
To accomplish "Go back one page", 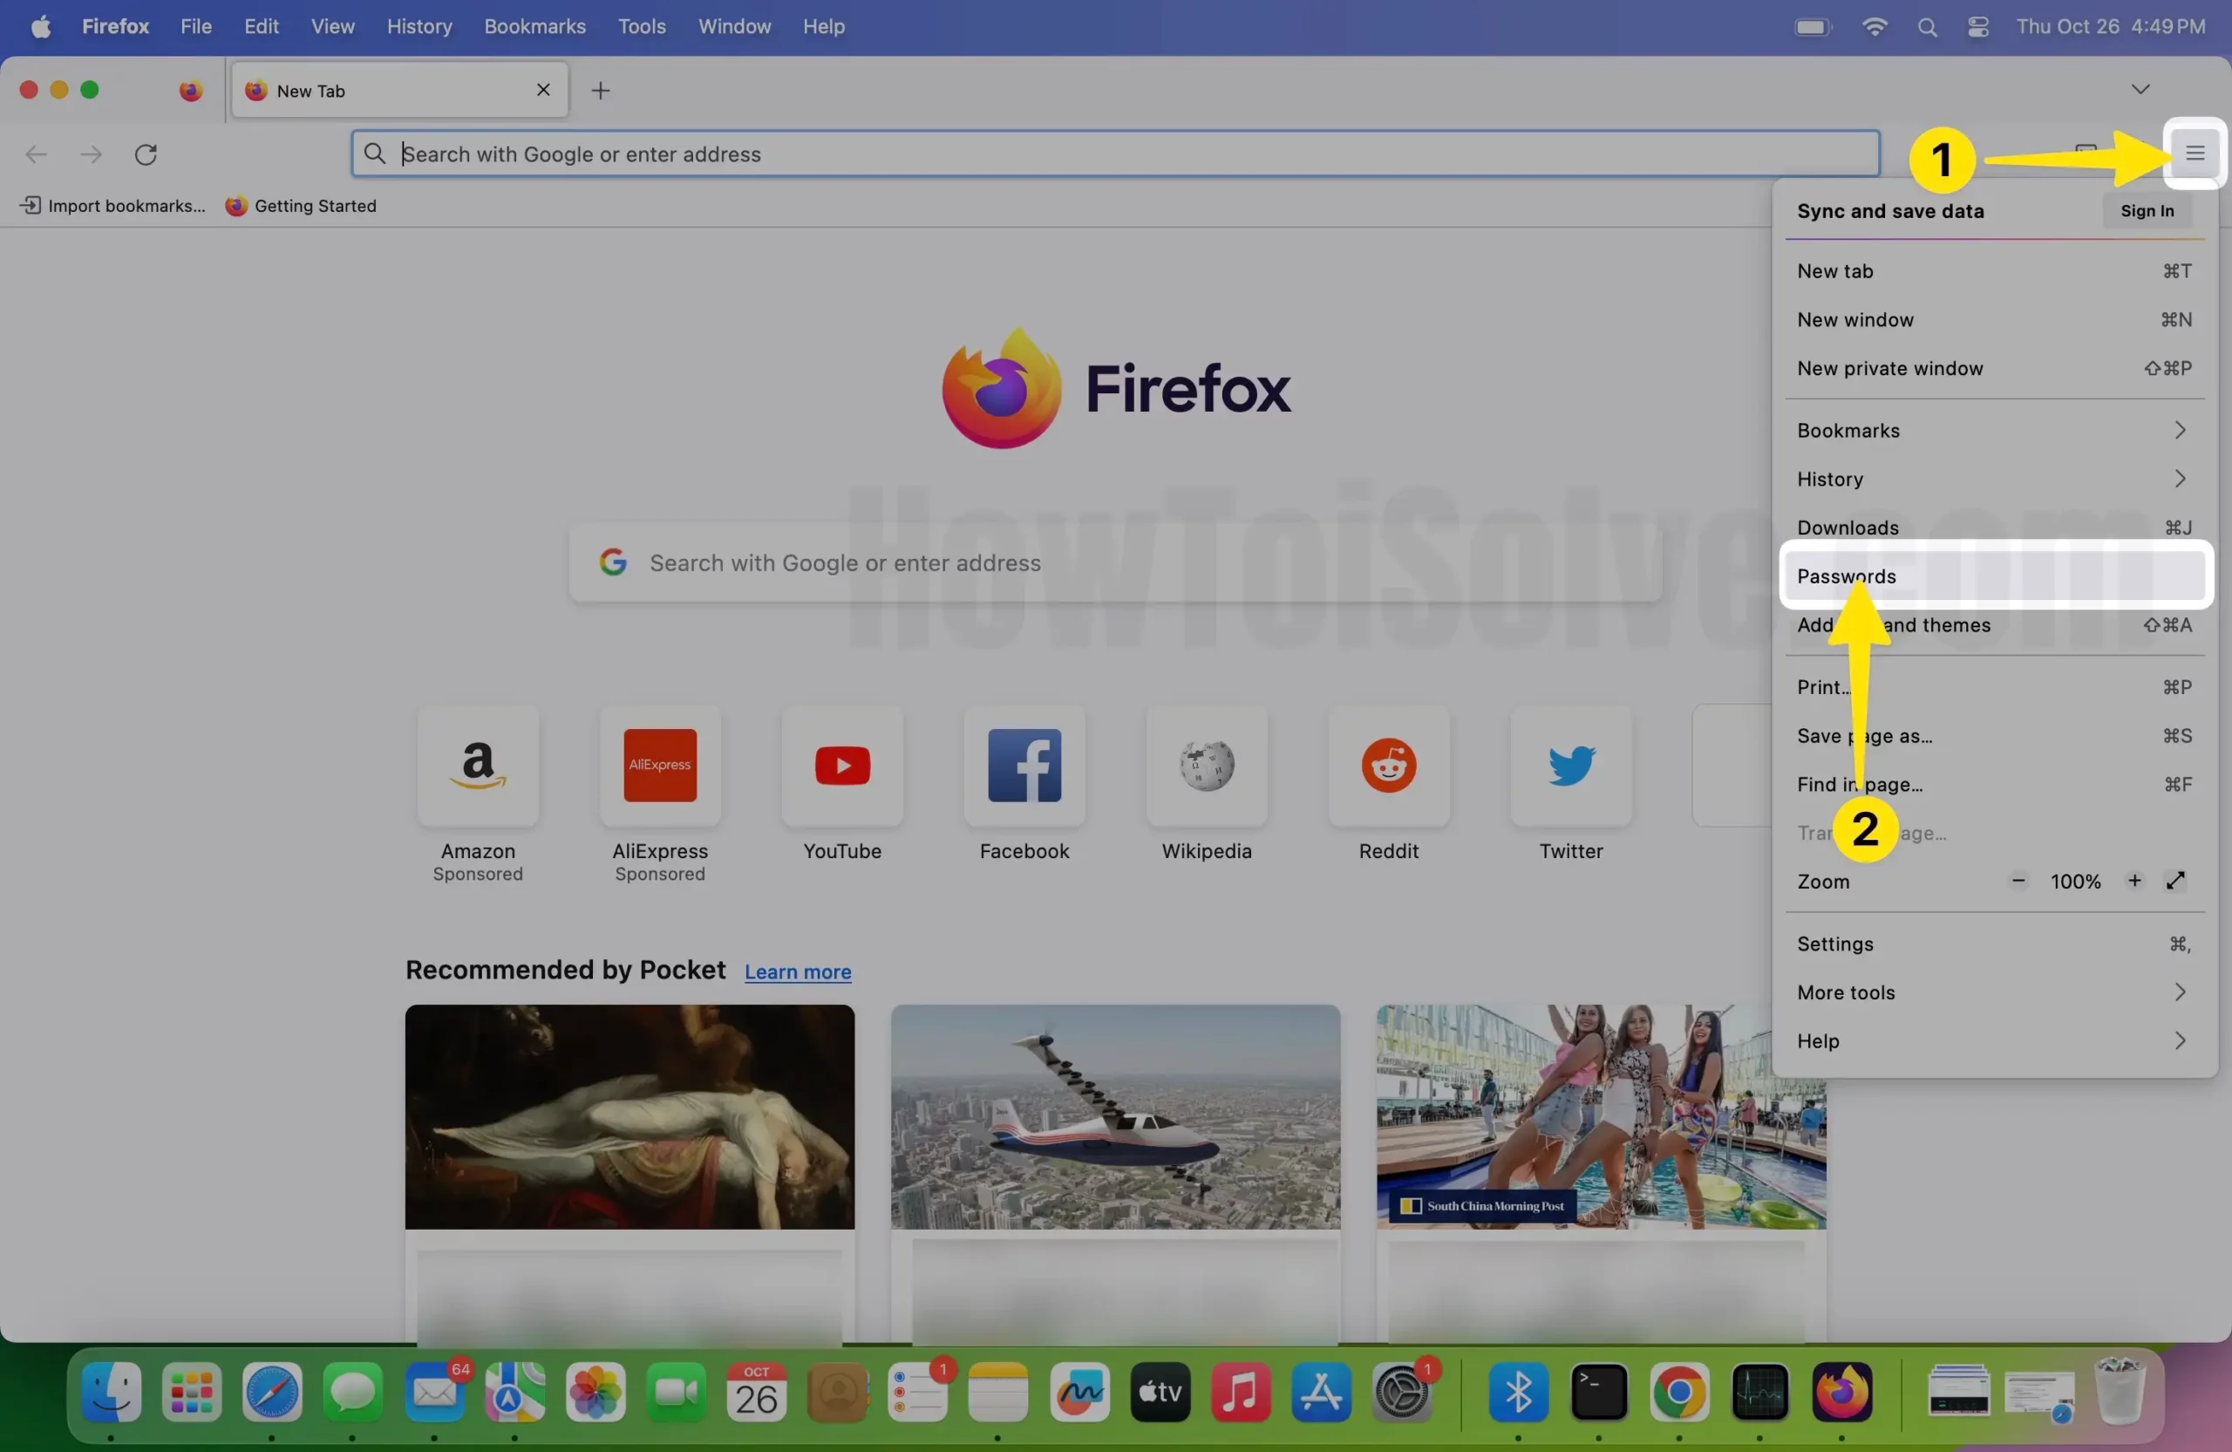I will 36,153.
